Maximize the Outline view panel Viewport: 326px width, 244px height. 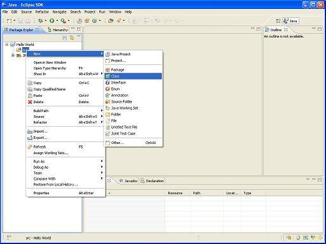[320, 29]
